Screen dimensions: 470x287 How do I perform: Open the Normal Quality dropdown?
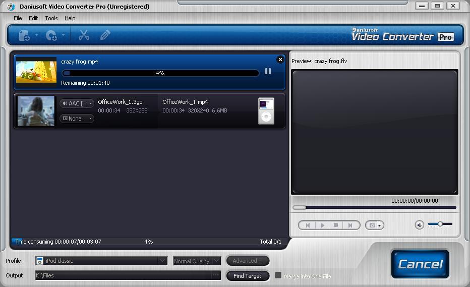(197, 261)
